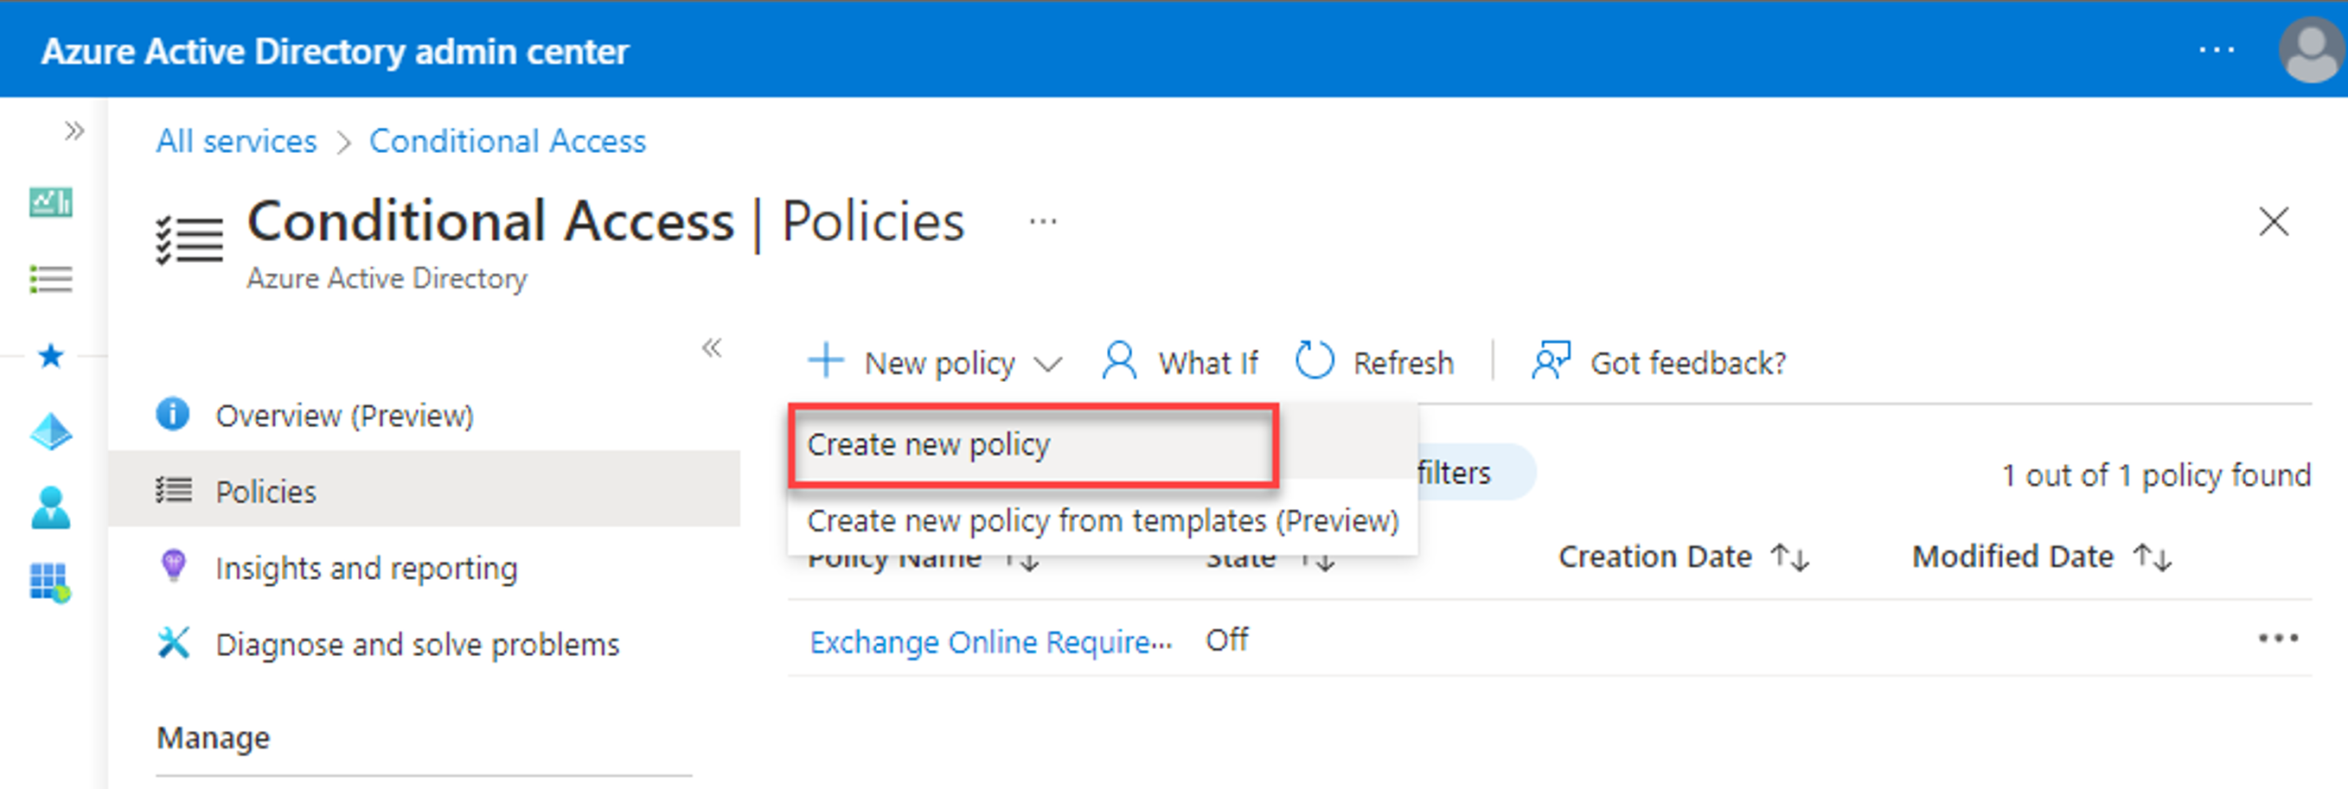The height and width of the screenshot is (789, 2348).
Task: Collapse the blade menu with the double left chevron
Action: (712, 347)
